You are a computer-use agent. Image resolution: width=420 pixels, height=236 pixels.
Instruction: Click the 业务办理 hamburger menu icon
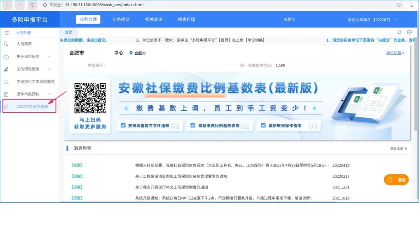click(x=7, y=33)
